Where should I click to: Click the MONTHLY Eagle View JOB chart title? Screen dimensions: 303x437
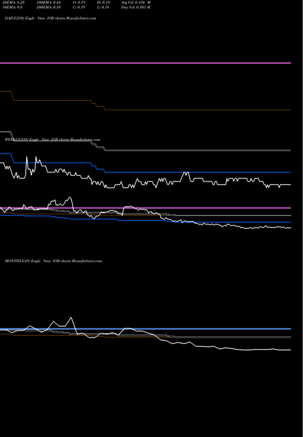53,261
